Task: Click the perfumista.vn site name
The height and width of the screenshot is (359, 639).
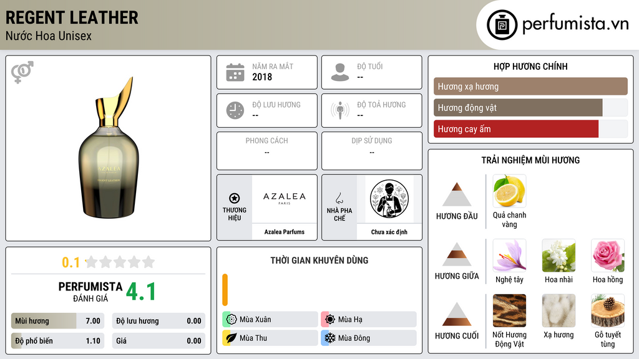Action: click(575, 24)
